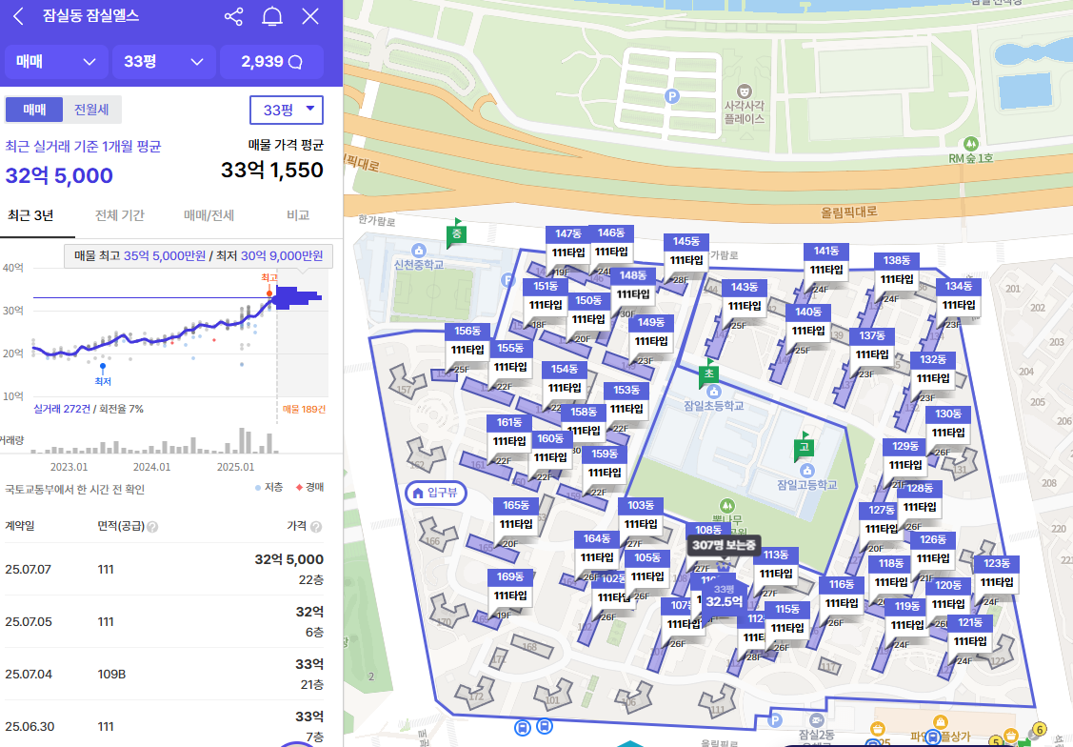The image size is (1073, 747).
Task: Open help icon next to 가격 header
Action: (316, 527)
